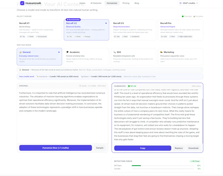The image size is (223, 176).
Task: Choose the Recraft Pro engine
Action: click(x=180, y=30)
